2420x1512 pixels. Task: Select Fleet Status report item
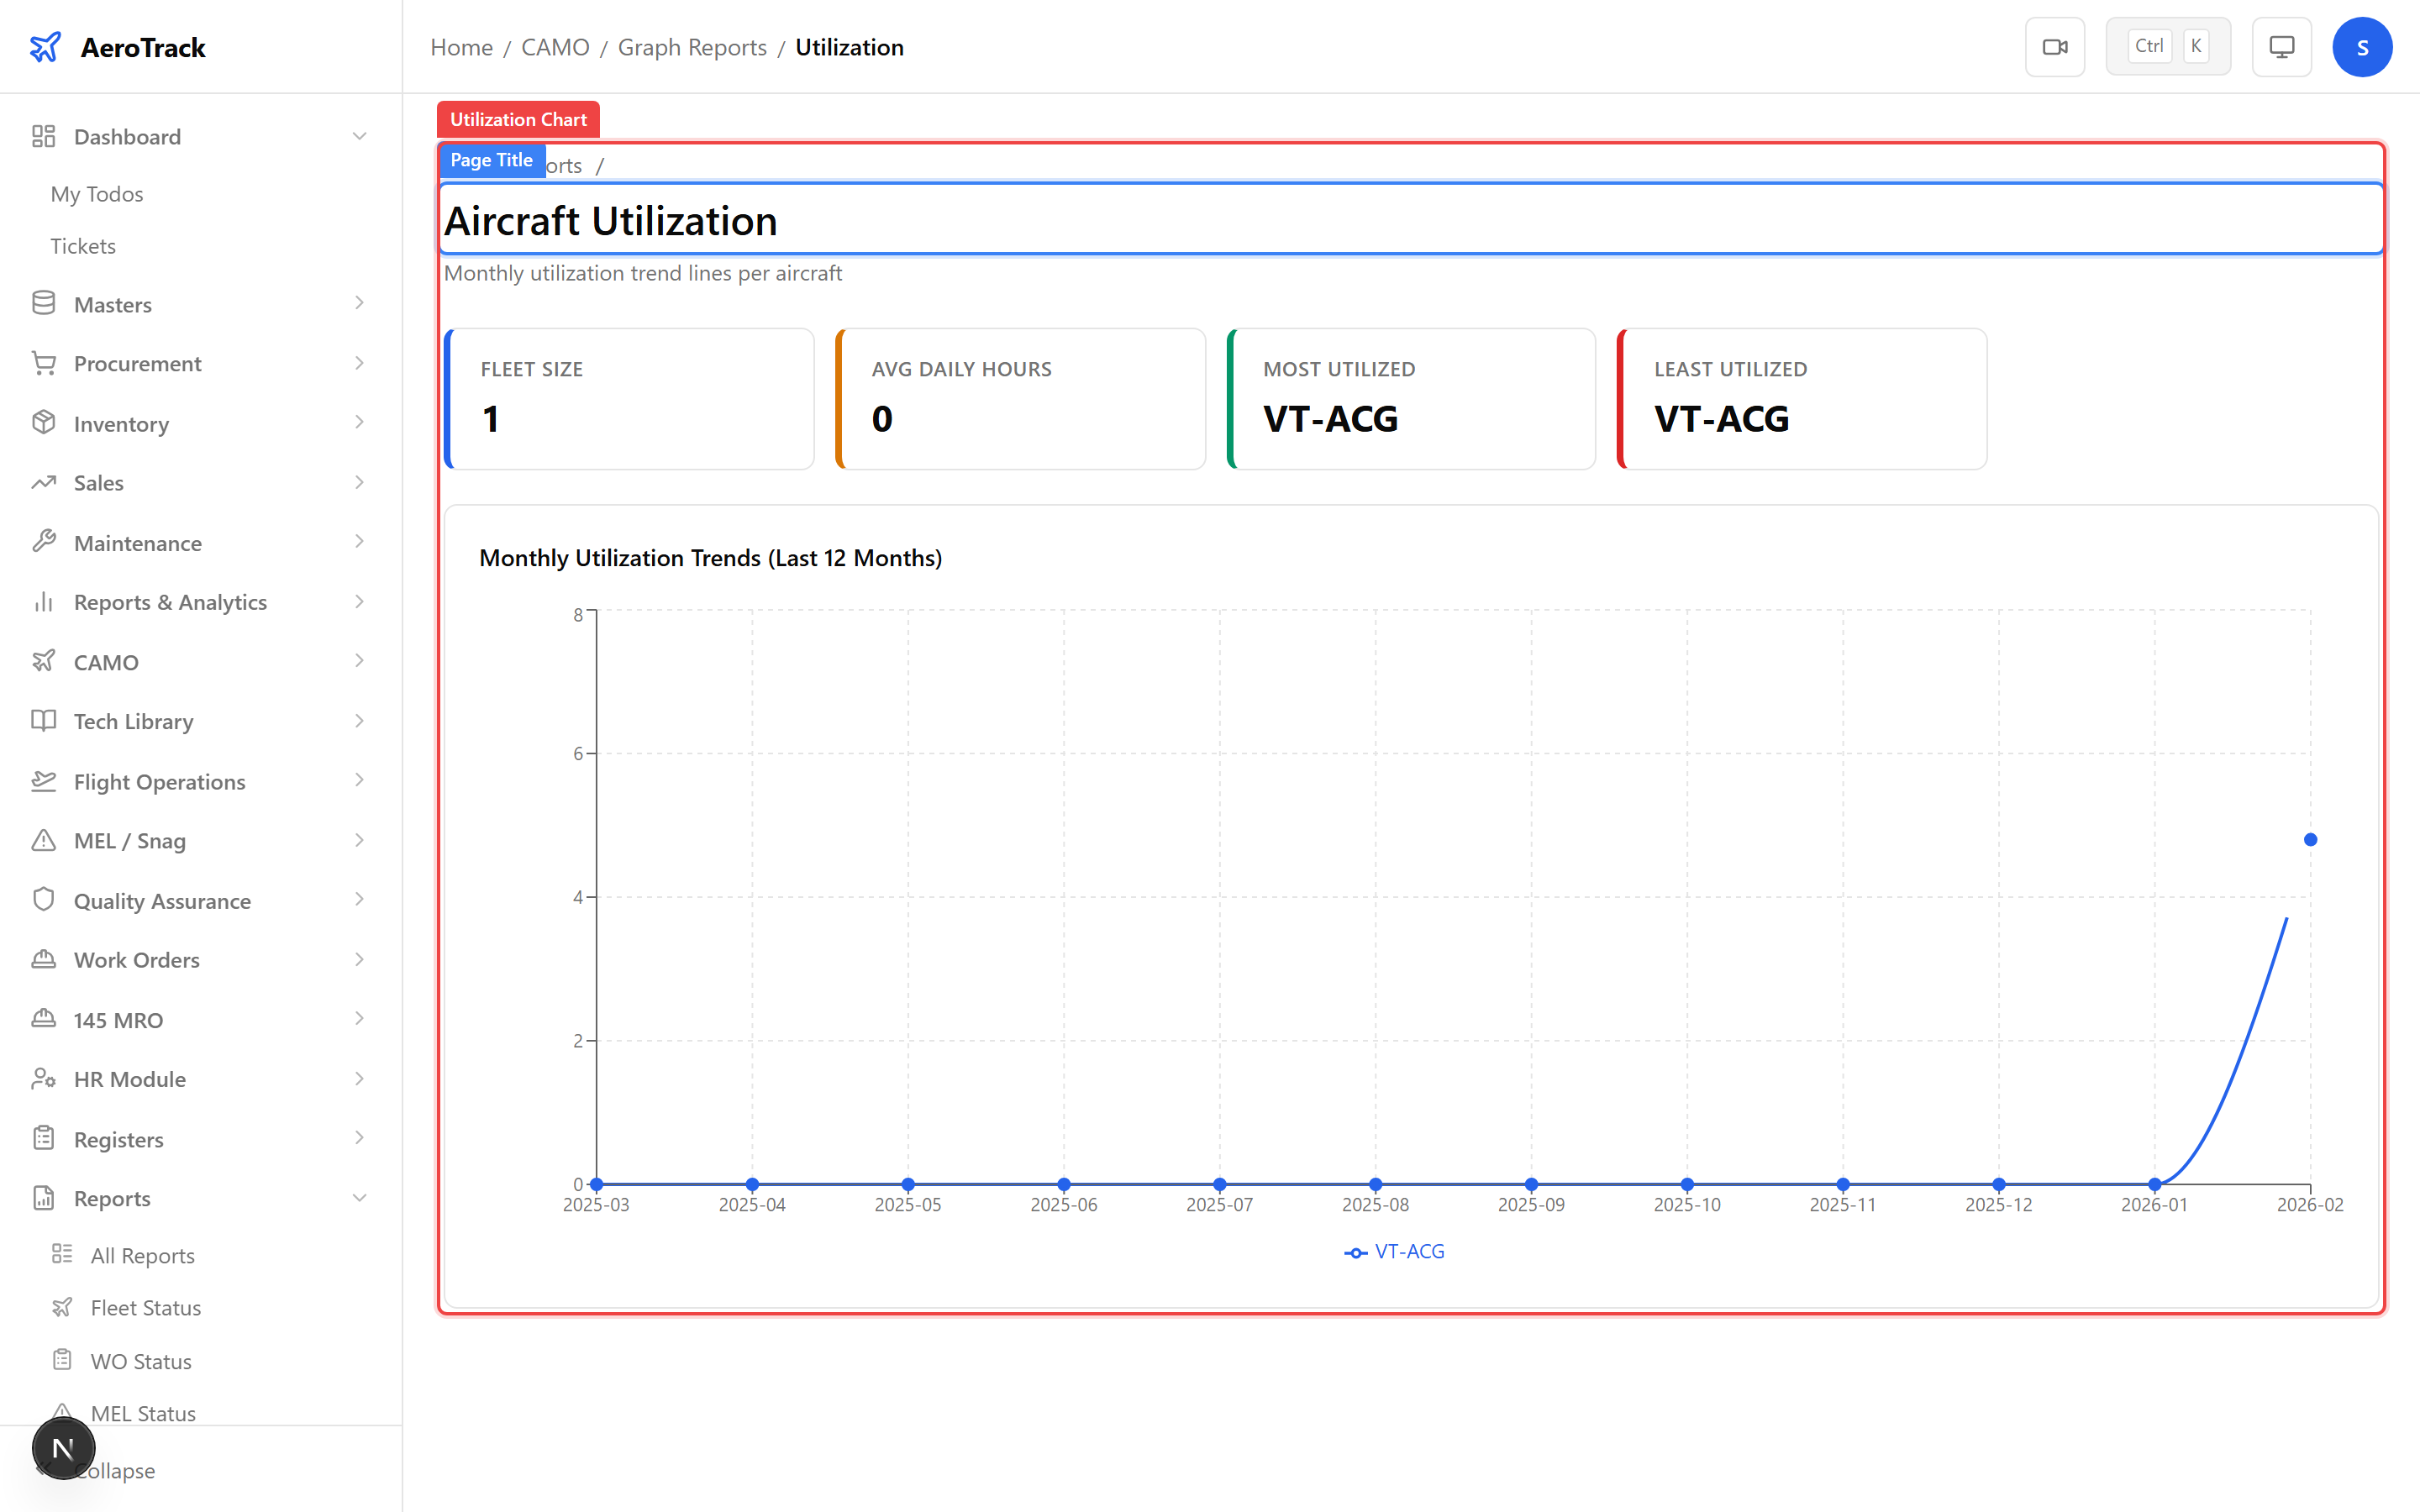pos(145,1308)
